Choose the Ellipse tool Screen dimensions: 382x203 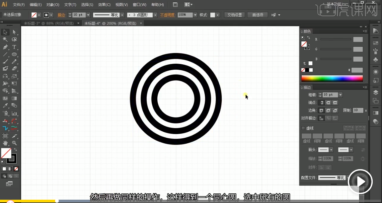14,54
